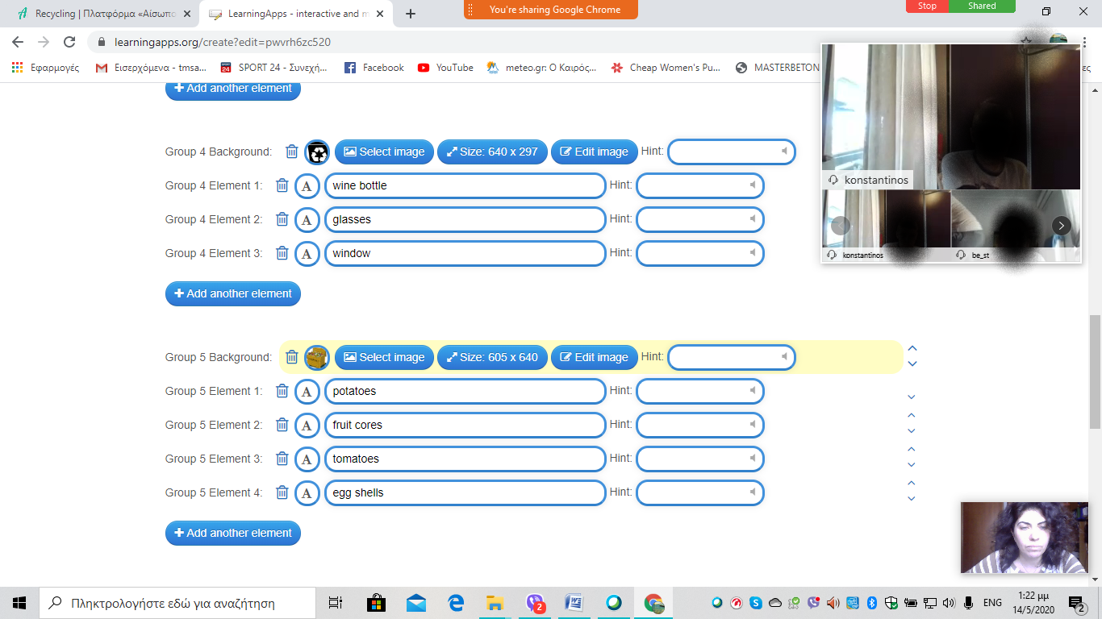Open Windows Task View from taskbar
This screenshot has height=619, width=1102.
tap(336, 603)
